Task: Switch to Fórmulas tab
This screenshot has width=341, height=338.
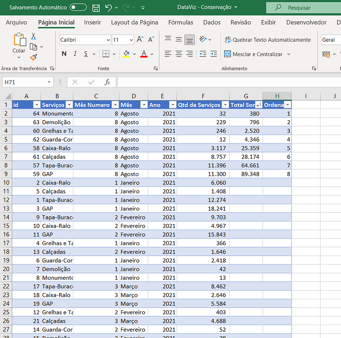Action: pyautogui.click(x=180, y=22)
